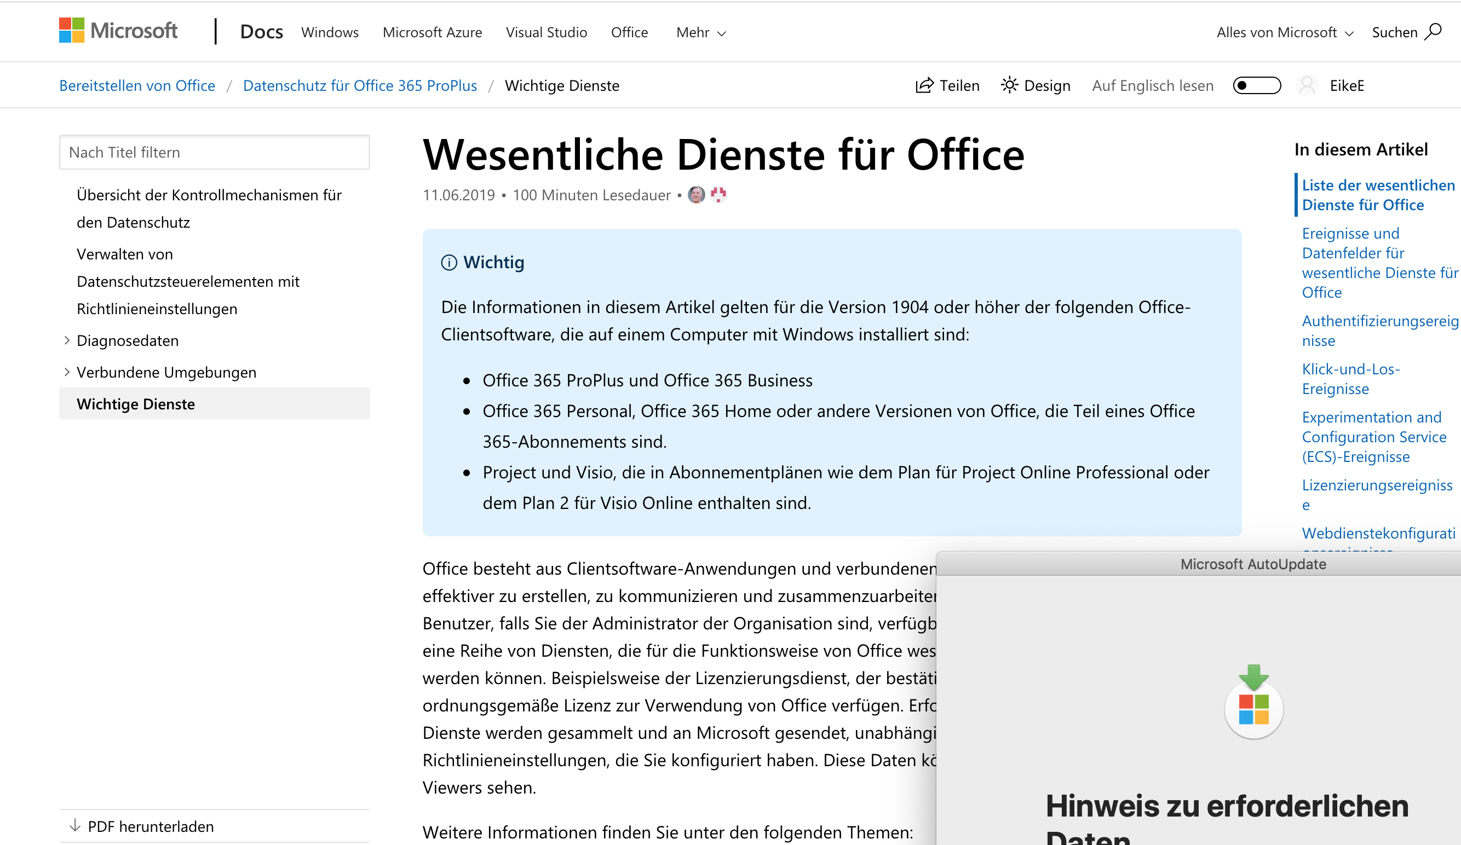1461x845 pixels.
Task: Expand Verbundene Umgebungen tree node
Action: click(67, 372)
